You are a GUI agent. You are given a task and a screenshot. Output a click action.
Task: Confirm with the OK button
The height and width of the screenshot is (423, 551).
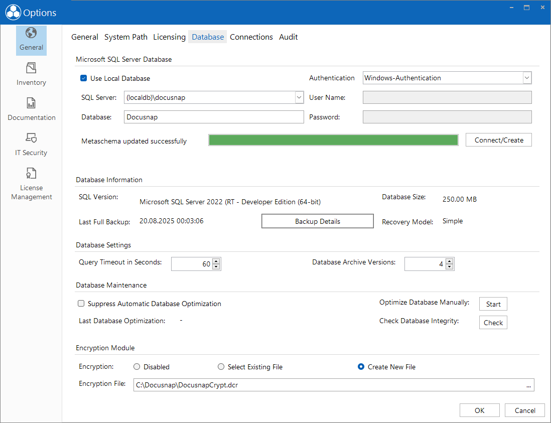[x=479, y=410]
